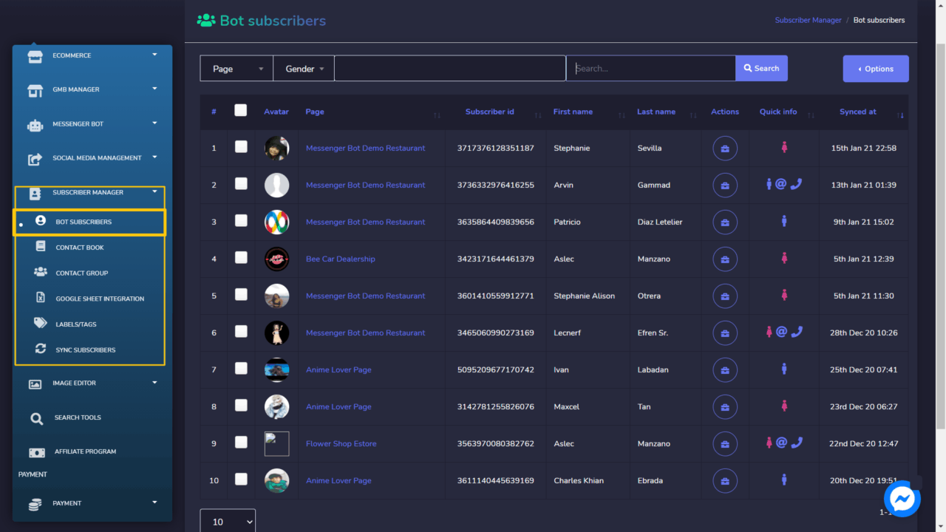
Task: Click the Labels/Tags tag icon
Action: tap(41, 324)
